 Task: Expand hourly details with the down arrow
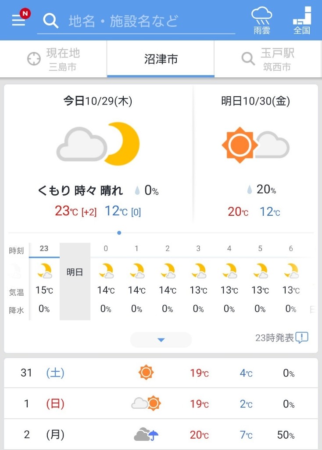click(161, 340)
